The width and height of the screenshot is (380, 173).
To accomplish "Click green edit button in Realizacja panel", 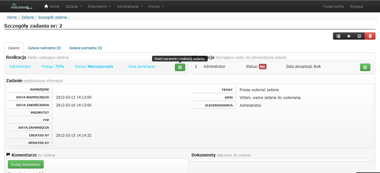I will point(180,67).
